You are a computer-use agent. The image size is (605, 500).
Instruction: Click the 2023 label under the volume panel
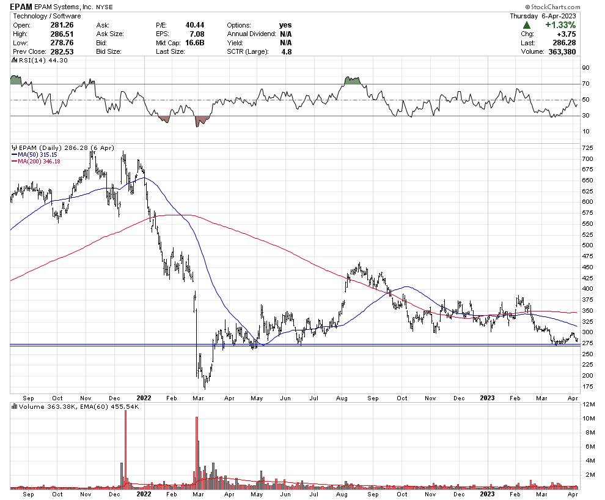(487, 494)
